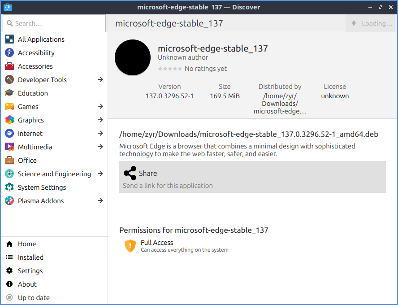Image resolution: width=398 pixels, height=305 pixels.
Task: Expand the Developer Tools arrow
Action: 100,79
